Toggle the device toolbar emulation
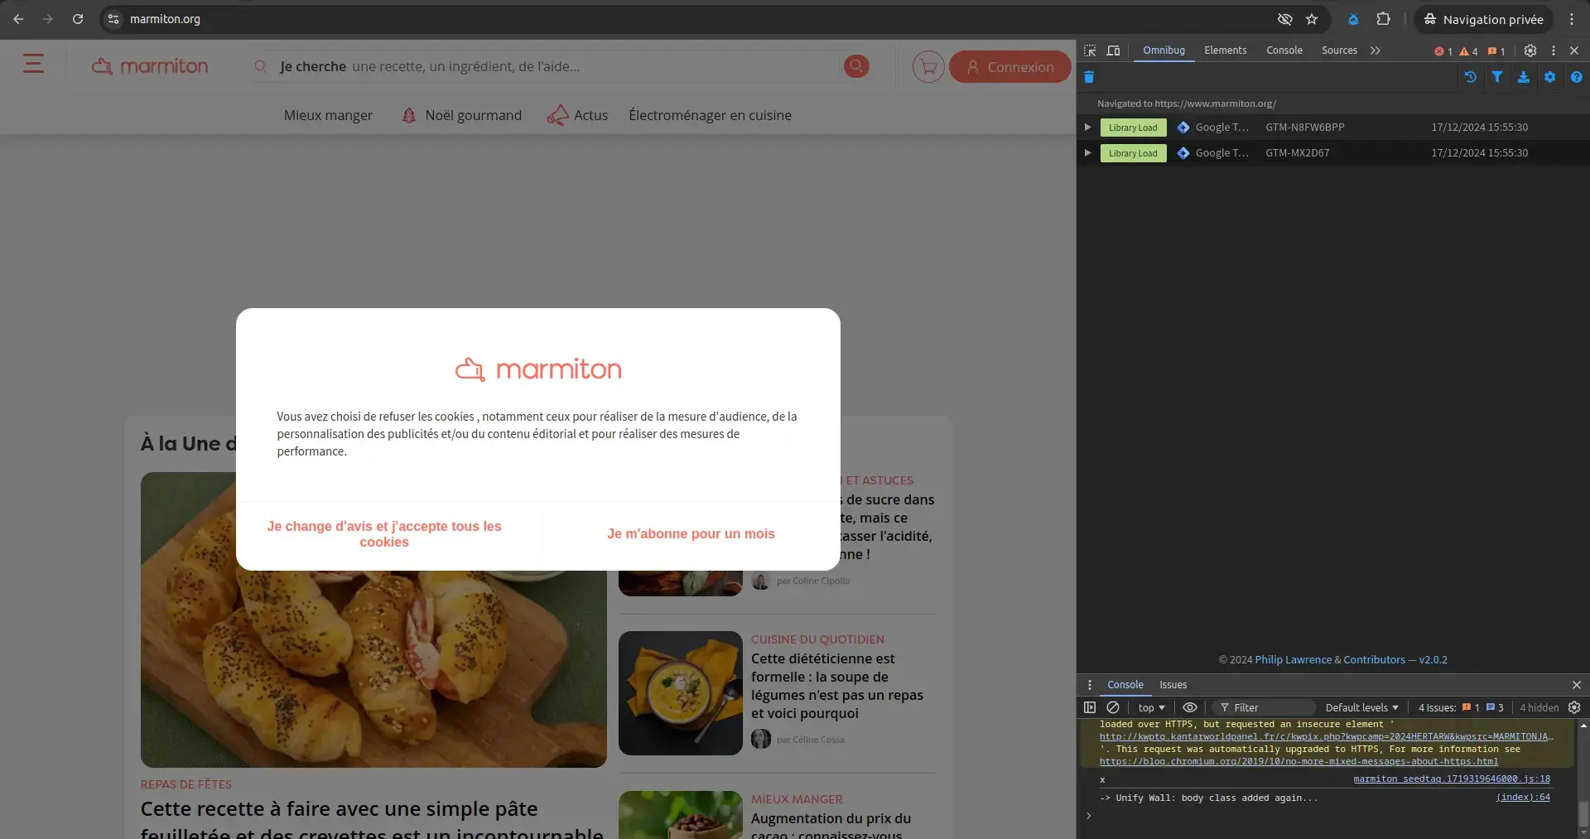Viewport: 1590px width, 839px height. [1114, 51]
